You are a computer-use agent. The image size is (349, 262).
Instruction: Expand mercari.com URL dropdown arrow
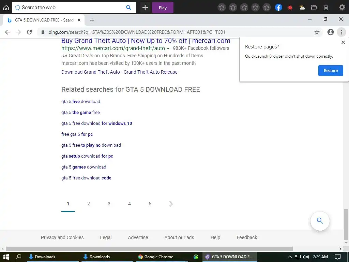point(168,48)
